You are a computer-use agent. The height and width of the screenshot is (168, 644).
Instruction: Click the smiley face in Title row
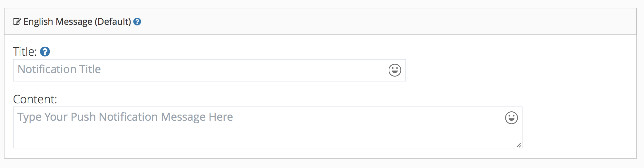tap(395, 70)
